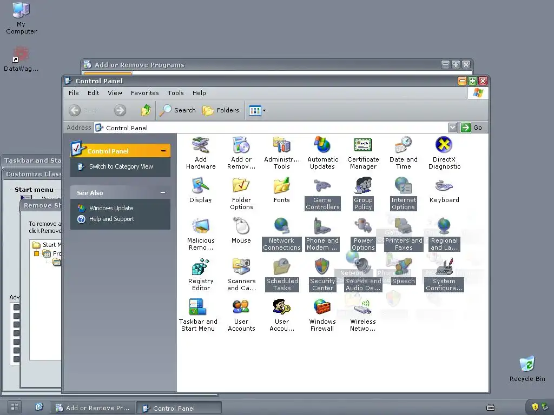This screenshot has height=415, width=554.
Task: Click the Go button
Action: tap(472, 128)
